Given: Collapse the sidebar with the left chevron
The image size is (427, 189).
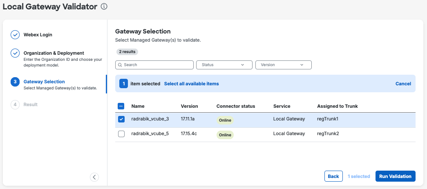Looking at the screenshot, I should 94,177.
